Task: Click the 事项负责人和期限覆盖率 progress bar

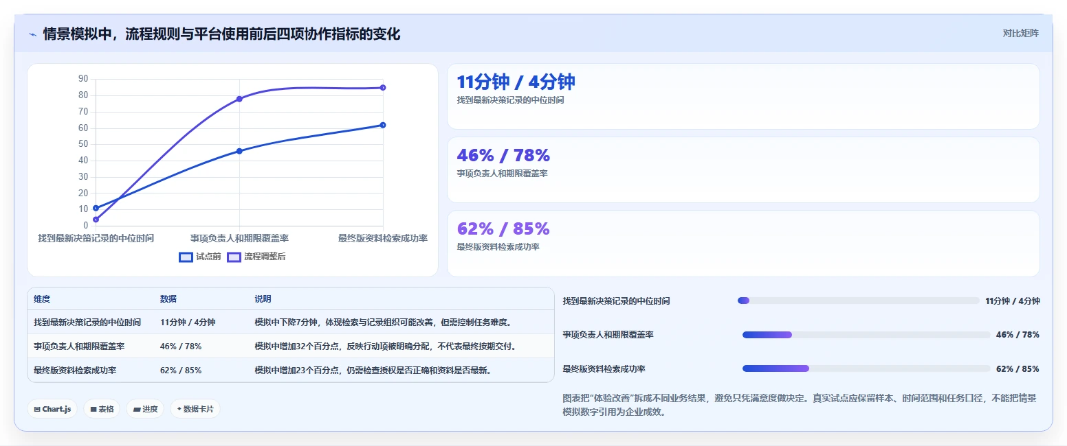Action: (866, 335)
